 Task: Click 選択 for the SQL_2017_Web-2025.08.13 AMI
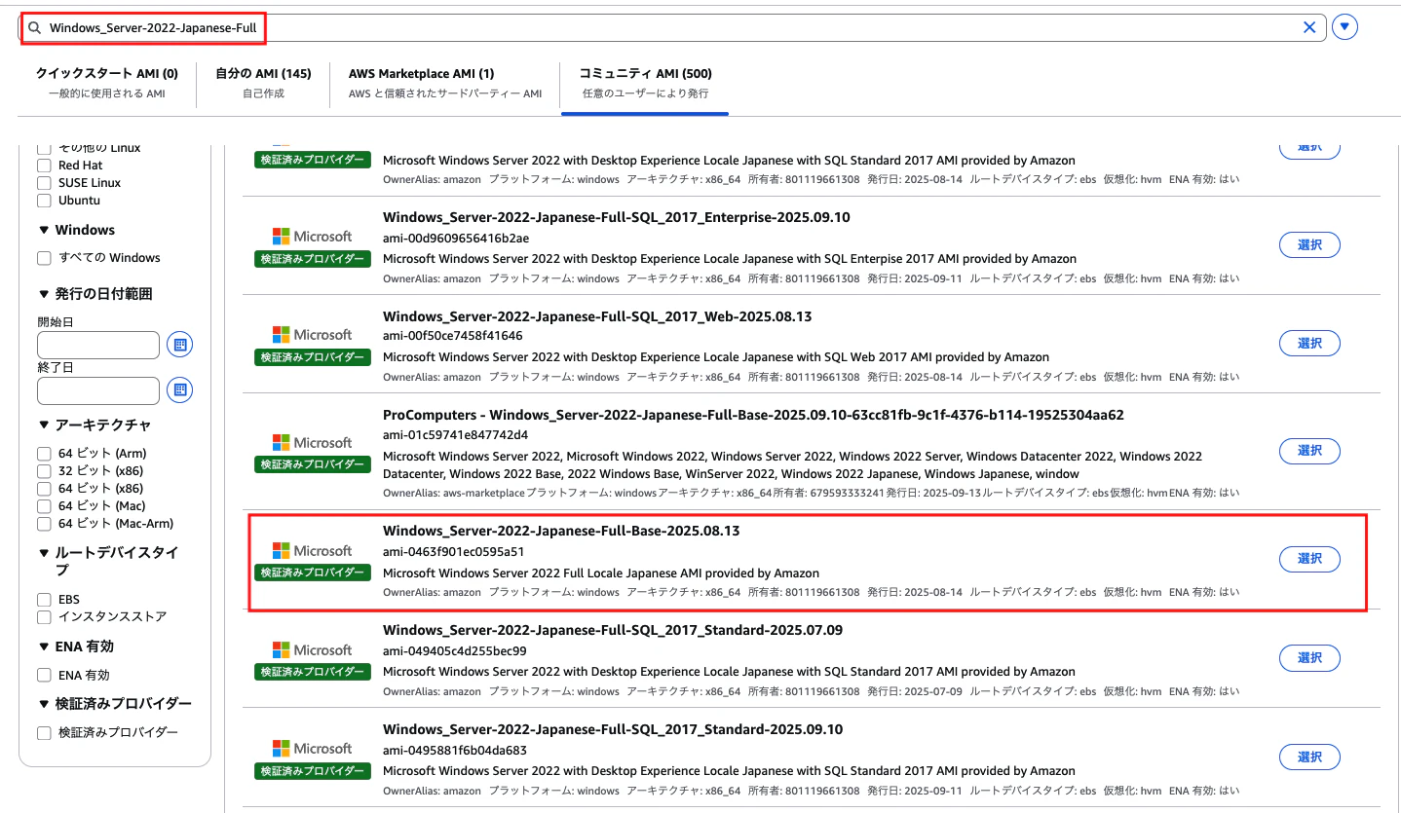(1309, 343)
